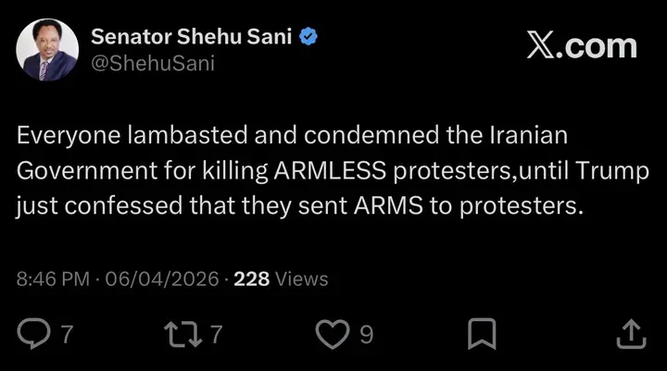
Task: Click the X.com logo
Action: [582, 46]
